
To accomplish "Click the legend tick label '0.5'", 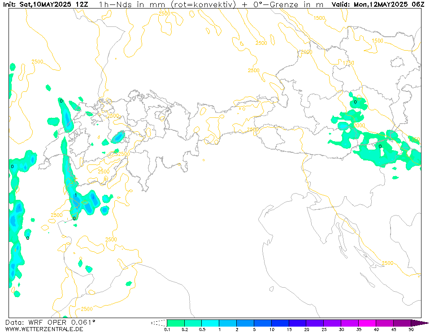I will tap(202, 329).
